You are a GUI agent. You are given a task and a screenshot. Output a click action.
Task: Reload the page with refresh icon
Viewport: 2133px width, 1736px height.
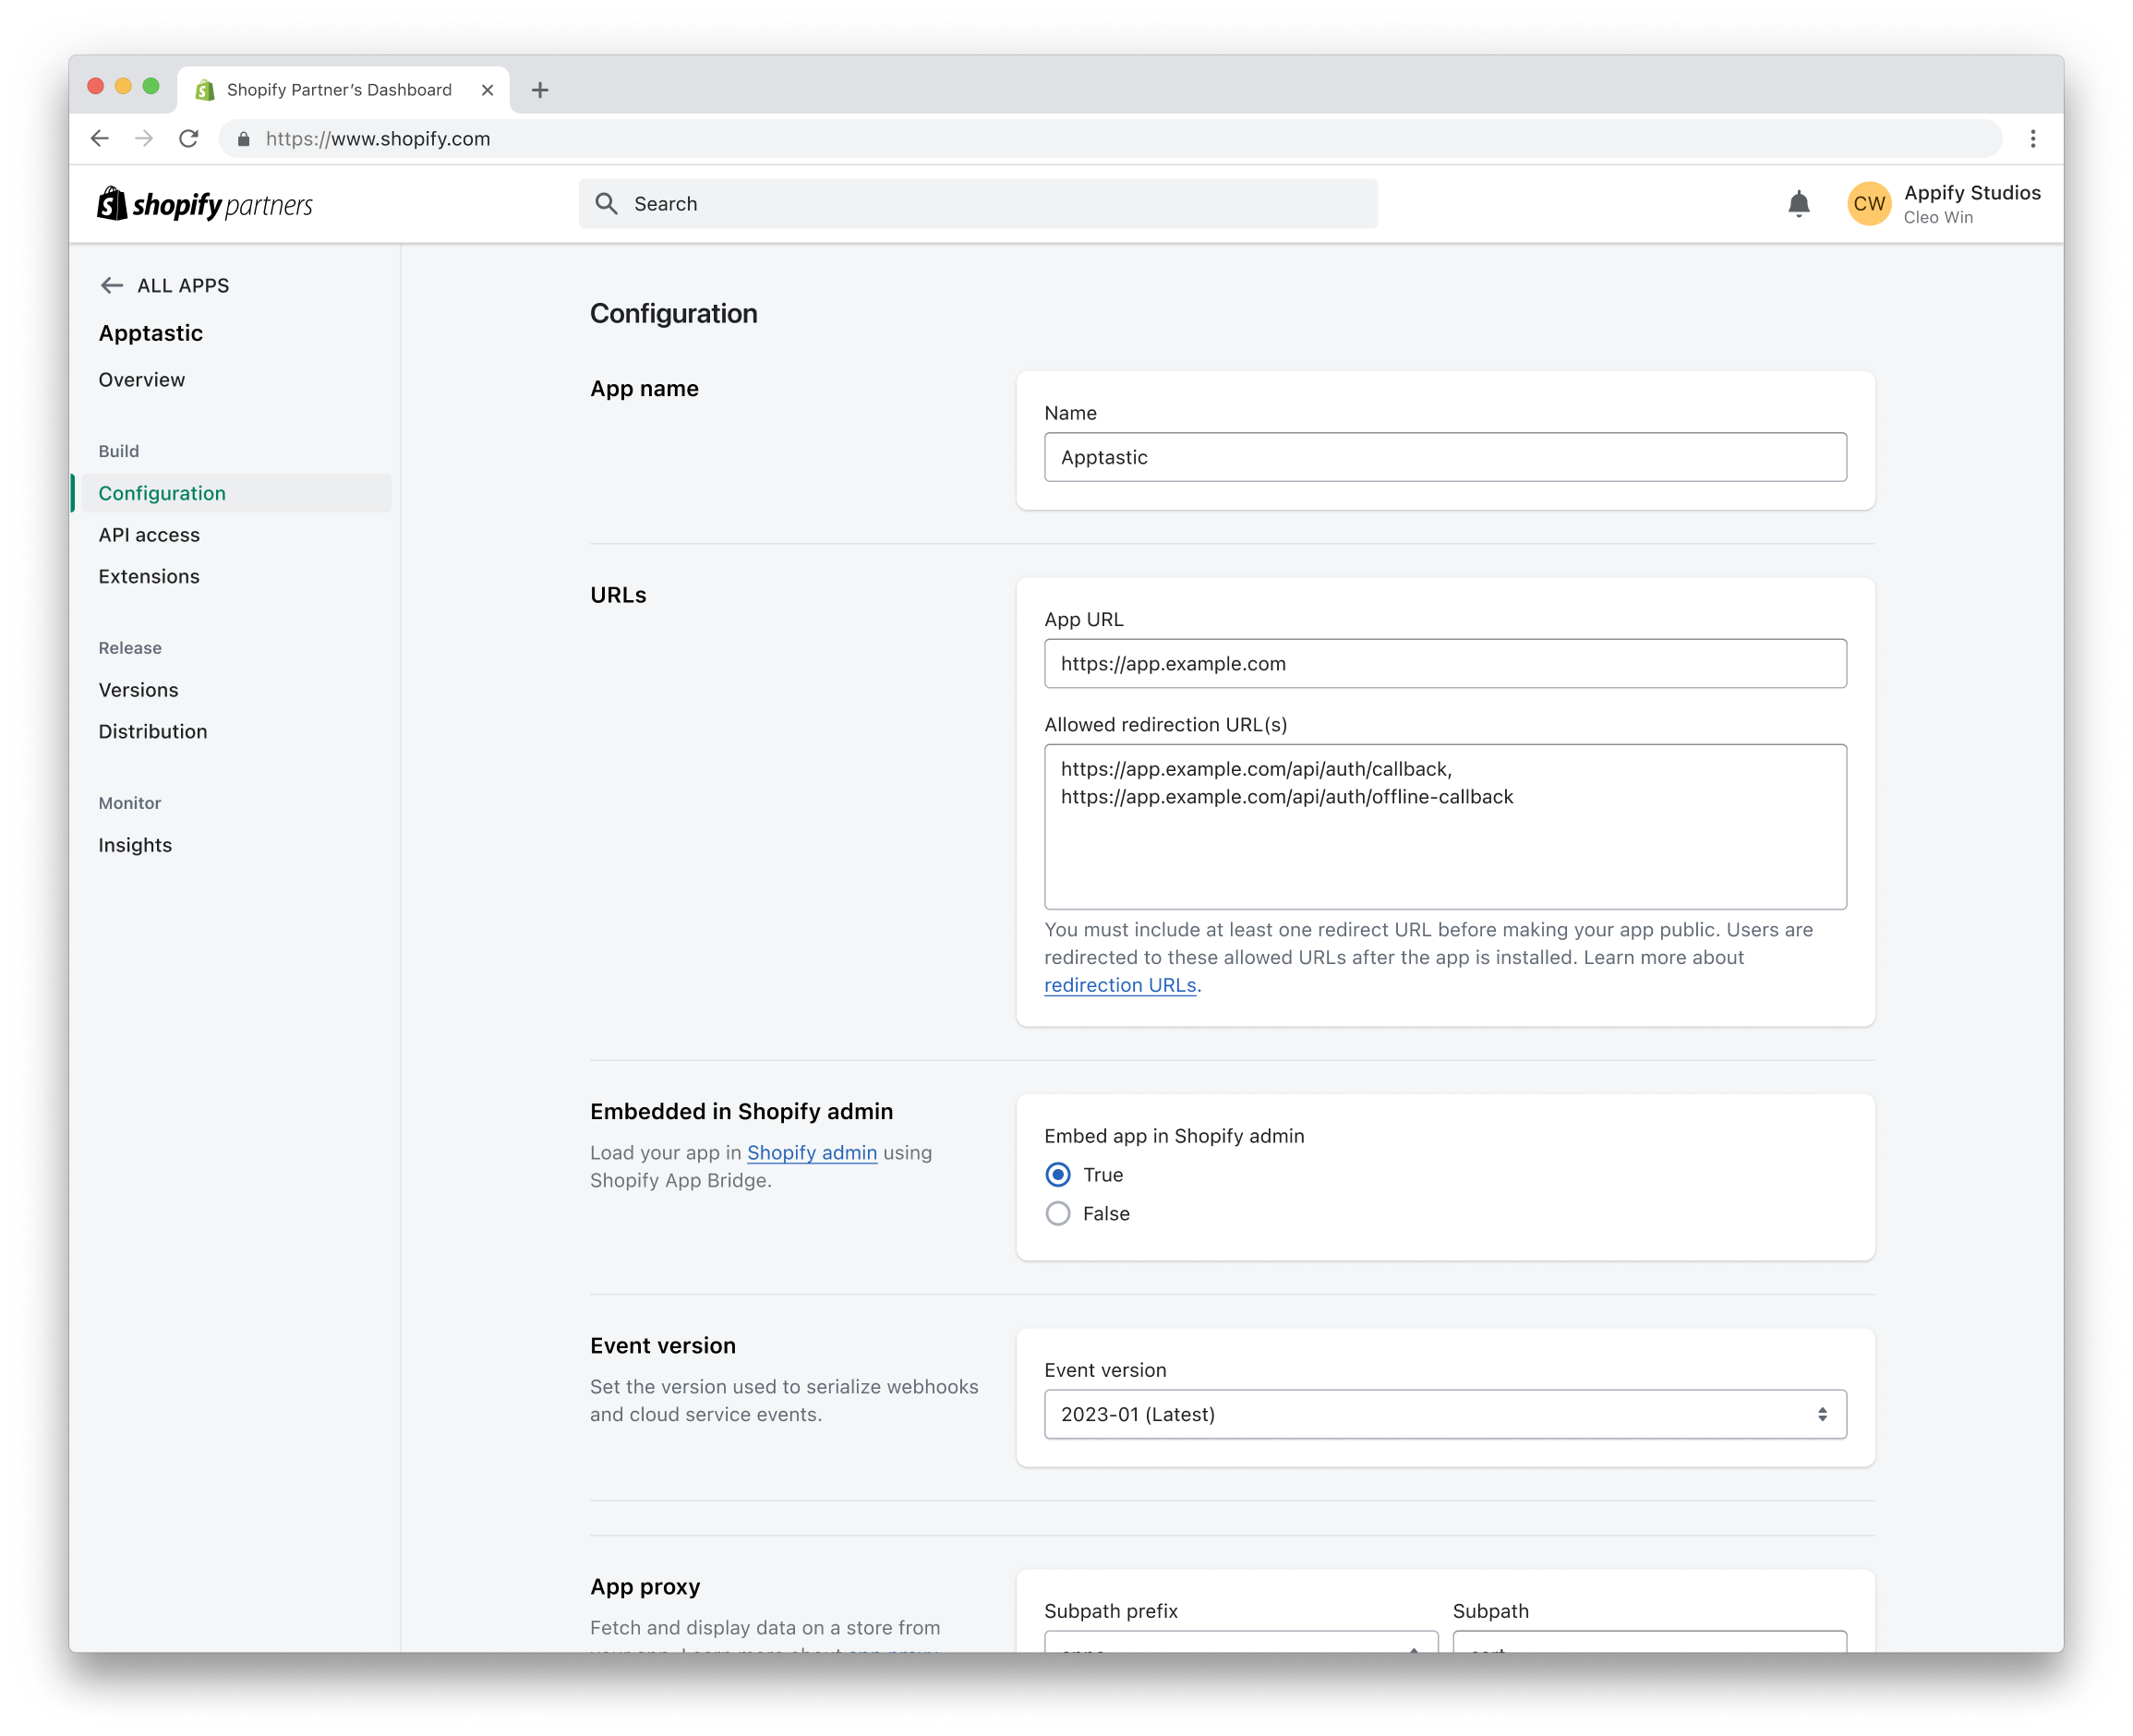click(188, 139)
